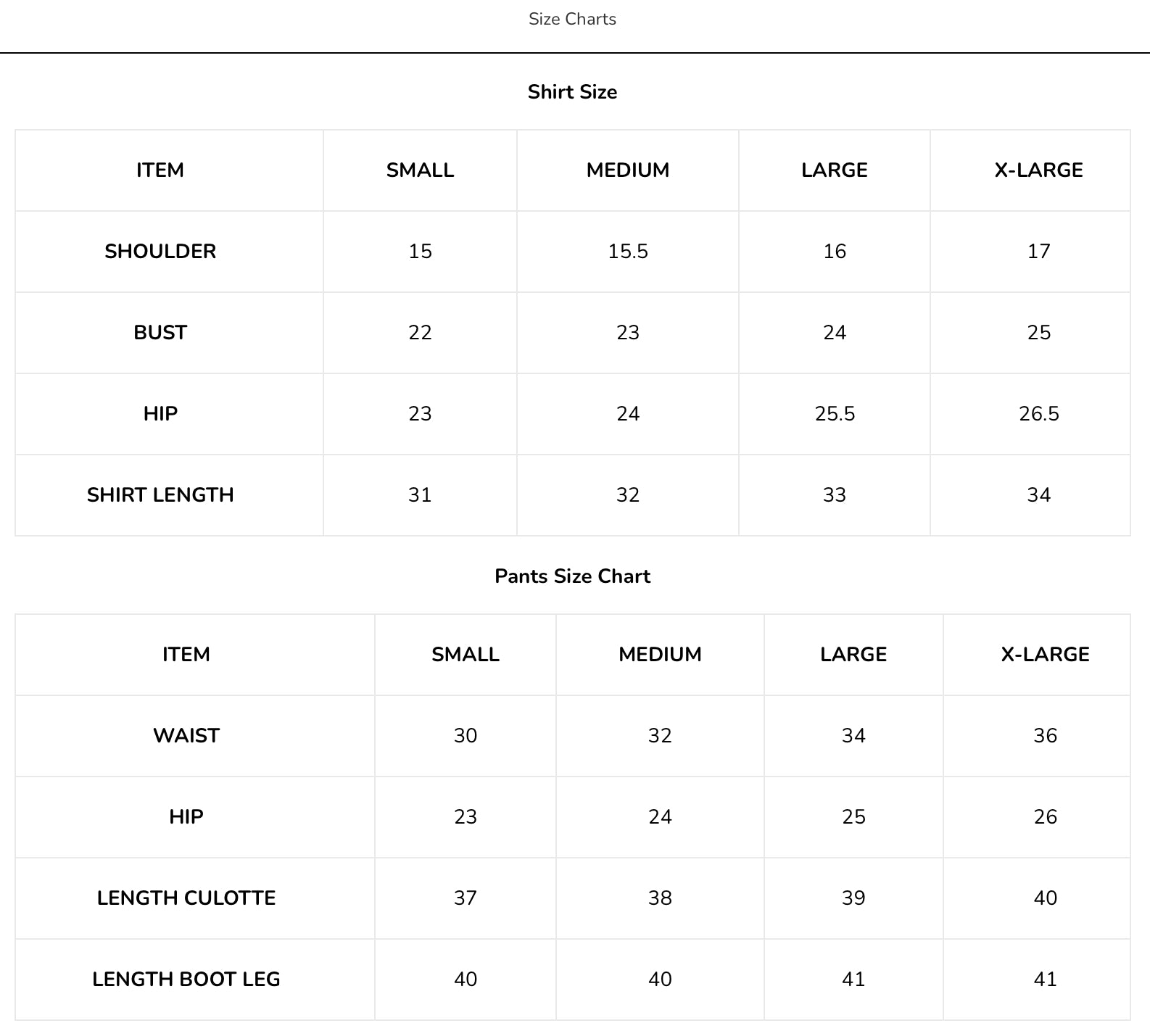Click the shirt length small value 31
Image resolution: width=1150 pixels, height=1023 pixels.
420,495
